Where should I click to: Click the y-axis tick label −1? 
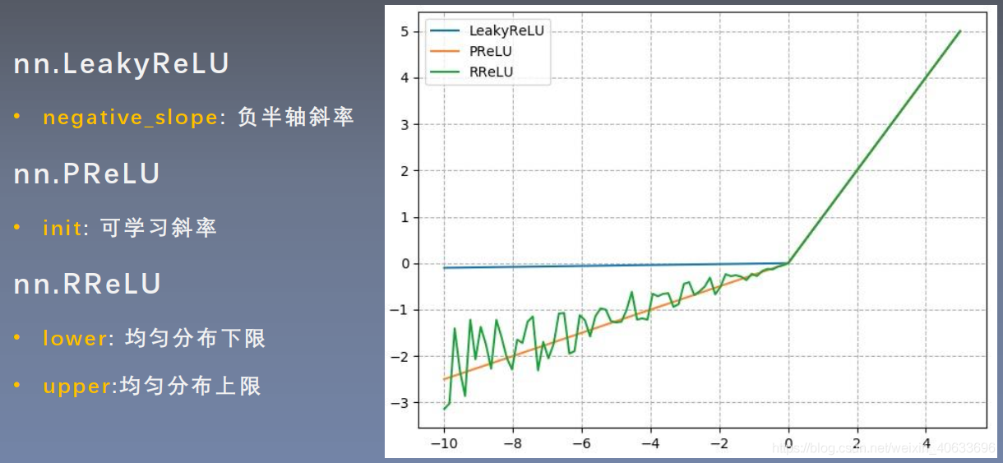[x=401, y=310]
